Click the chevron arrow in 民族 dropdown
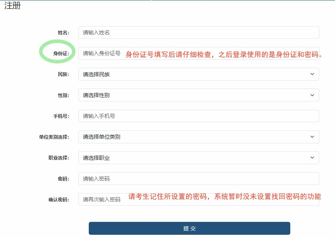The image size is (335, 238). (x=312, y=74)
